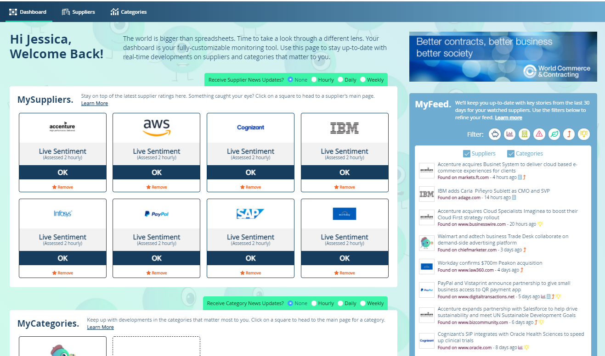605x356 pixels.
Task: Remove Accenture from MySuppliers
Action: coord(62,187)
